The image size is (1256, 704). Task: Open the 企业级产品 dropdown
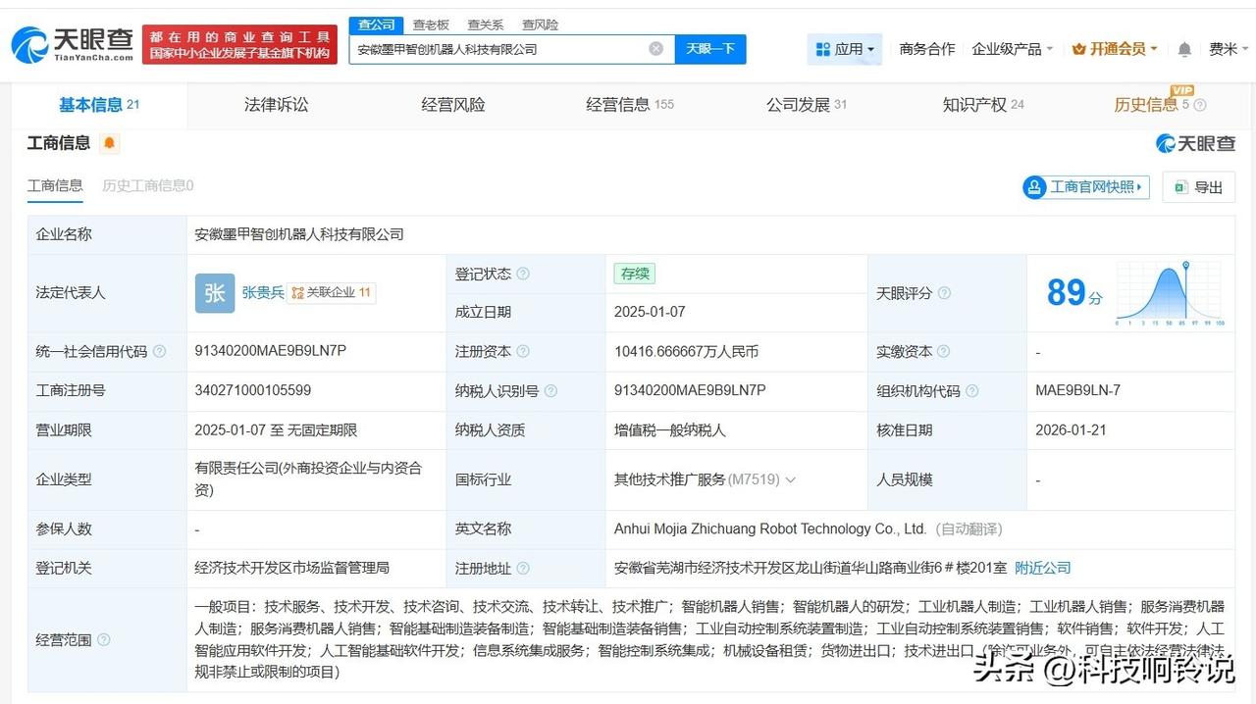pyautogui.click(x=1012, y=49)
